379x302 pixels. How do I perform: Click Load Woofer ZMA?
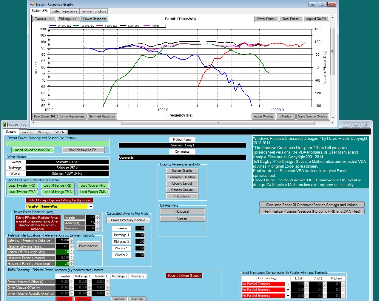[93, 192]
